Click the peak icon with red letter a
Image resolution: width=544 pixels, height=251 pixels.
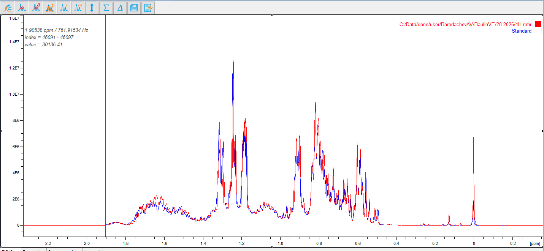(x=36, y=7)
